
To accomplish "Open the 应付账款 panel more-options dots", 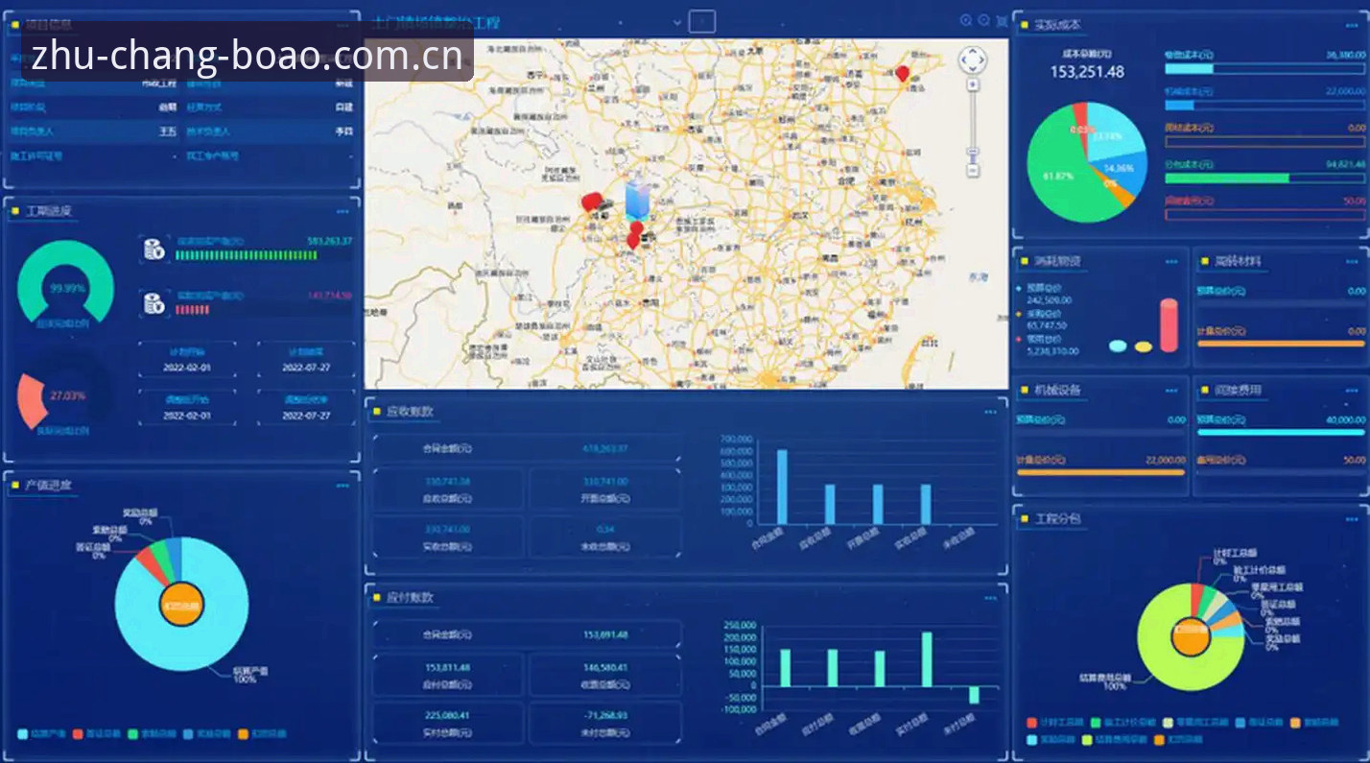I will click(990, 598).
